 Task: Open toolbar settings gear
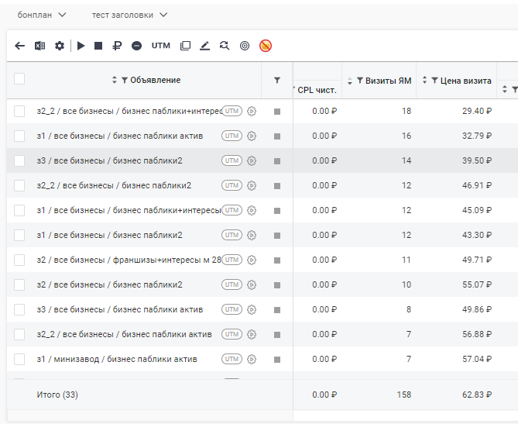[60, 46]
